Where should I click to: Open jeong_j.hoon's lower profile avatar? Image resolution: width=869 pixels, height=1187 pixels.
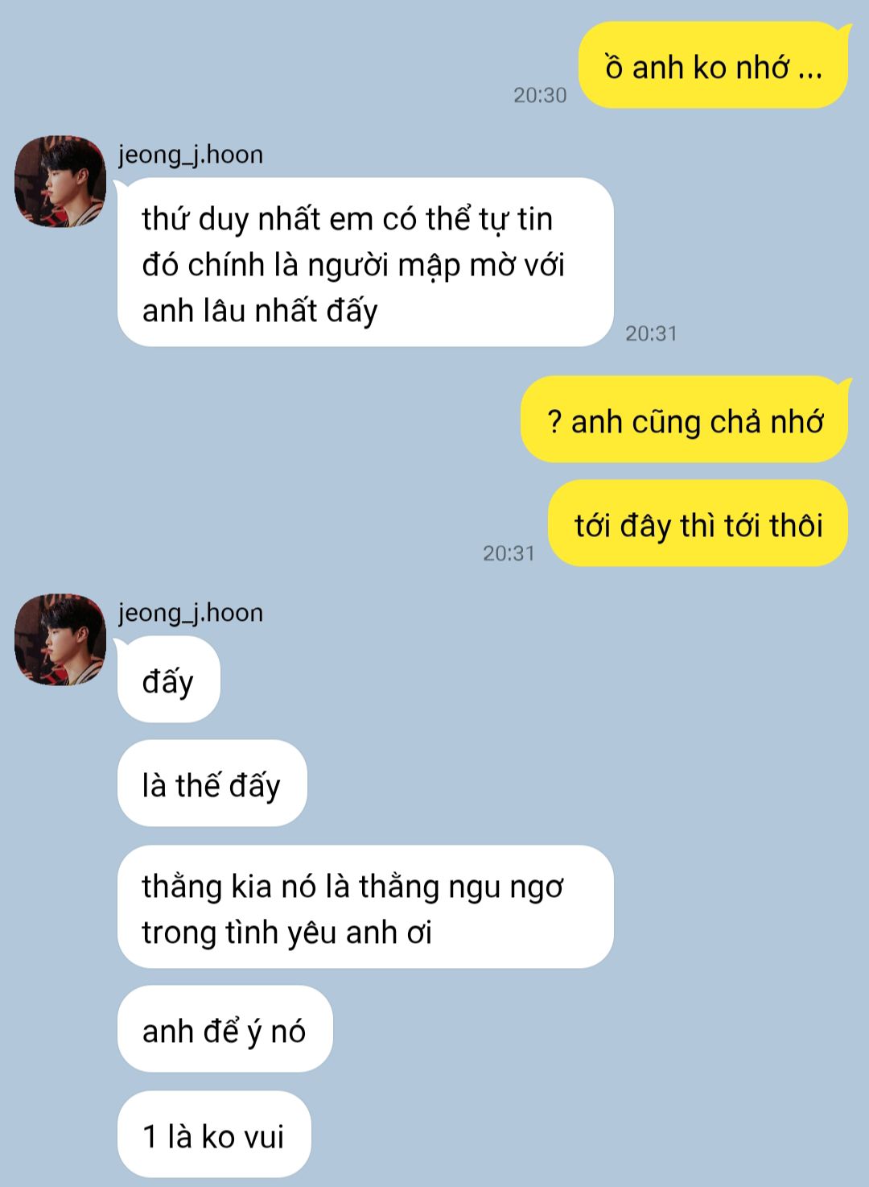60,640
